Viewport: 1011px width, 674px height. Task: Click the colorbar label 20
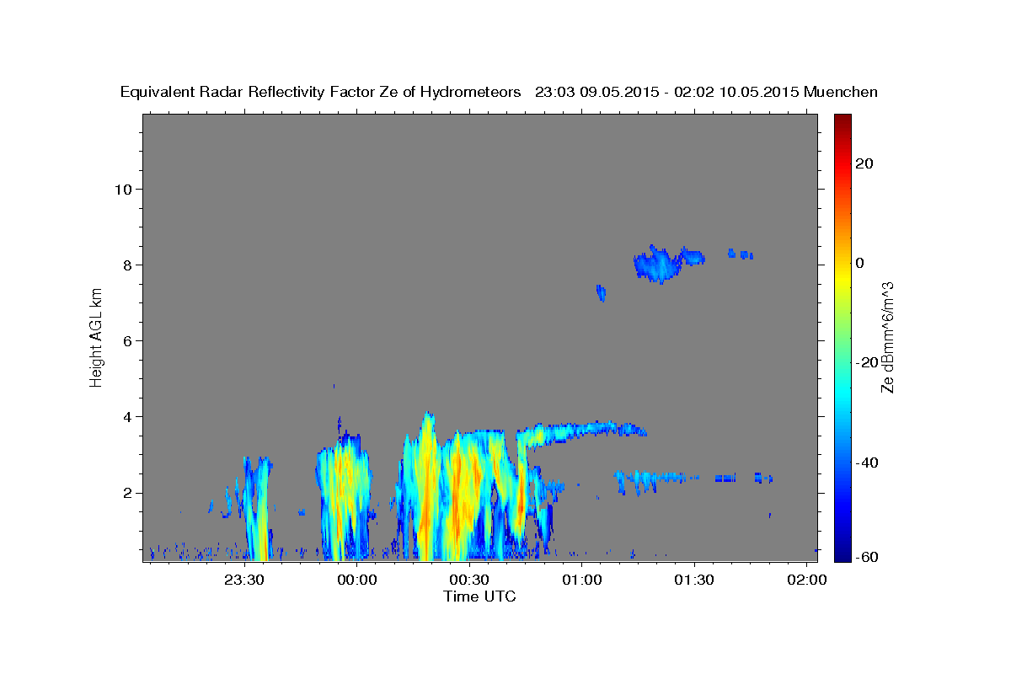(864, 163)
